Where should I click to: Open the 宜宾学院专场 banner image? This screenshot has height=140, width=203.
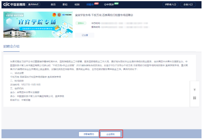[x=38, y=25]
